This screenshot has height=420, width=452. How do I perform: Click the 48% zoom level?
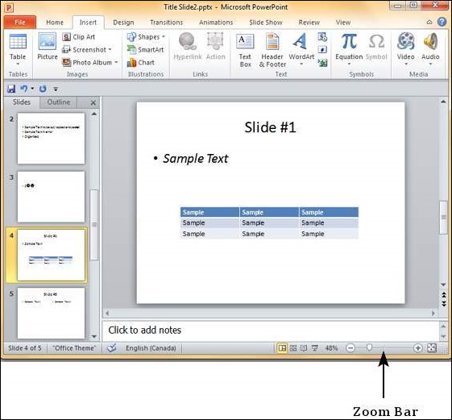[x=331, y=348]
